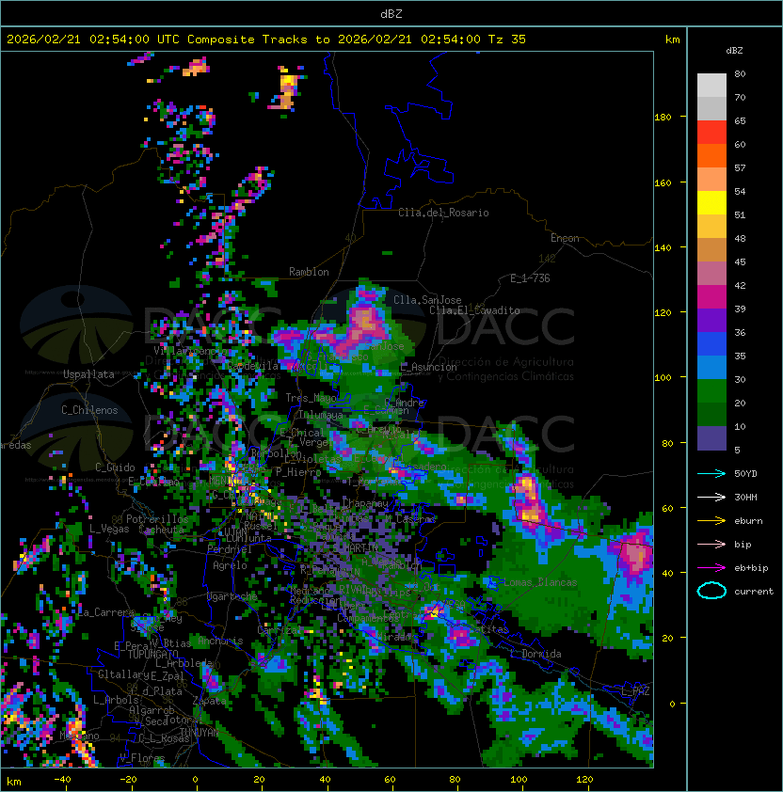This screenshot has height=792, width=783.
Task: Pick the purple swatch near label 39
Action: tap(711, 320)
